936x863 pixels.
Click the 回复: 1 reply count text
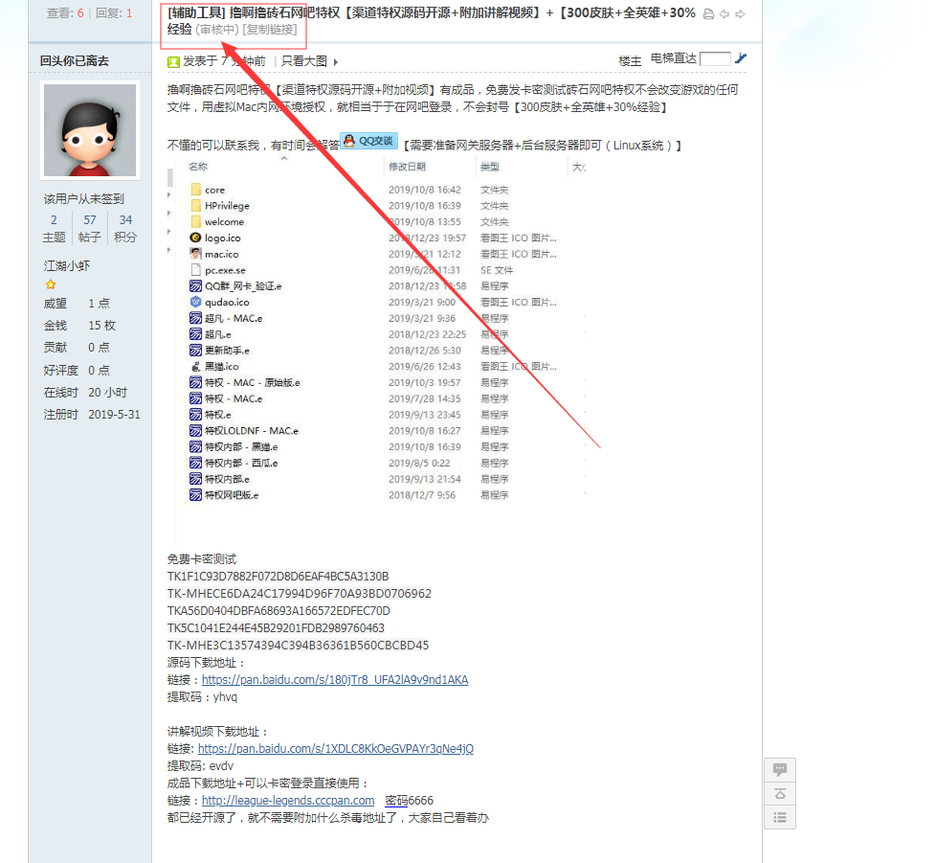tap(114, 13)
